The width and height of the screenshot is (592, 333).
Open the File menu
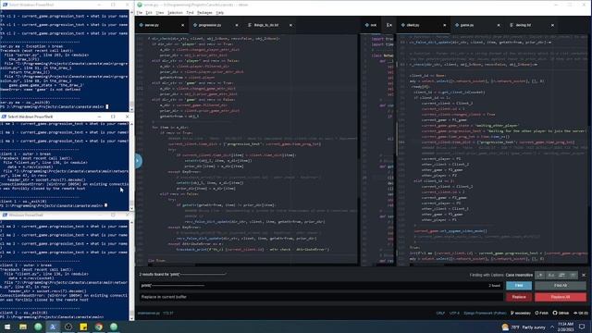click(x=140, y=13)
